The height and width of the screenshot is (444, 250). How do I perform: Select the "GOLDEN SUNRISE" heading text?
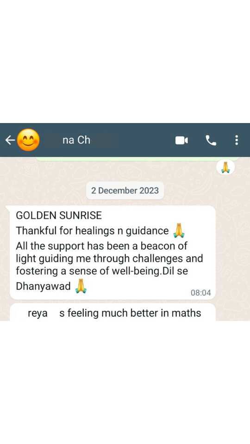pyautogui.click(x=59, y=216)
